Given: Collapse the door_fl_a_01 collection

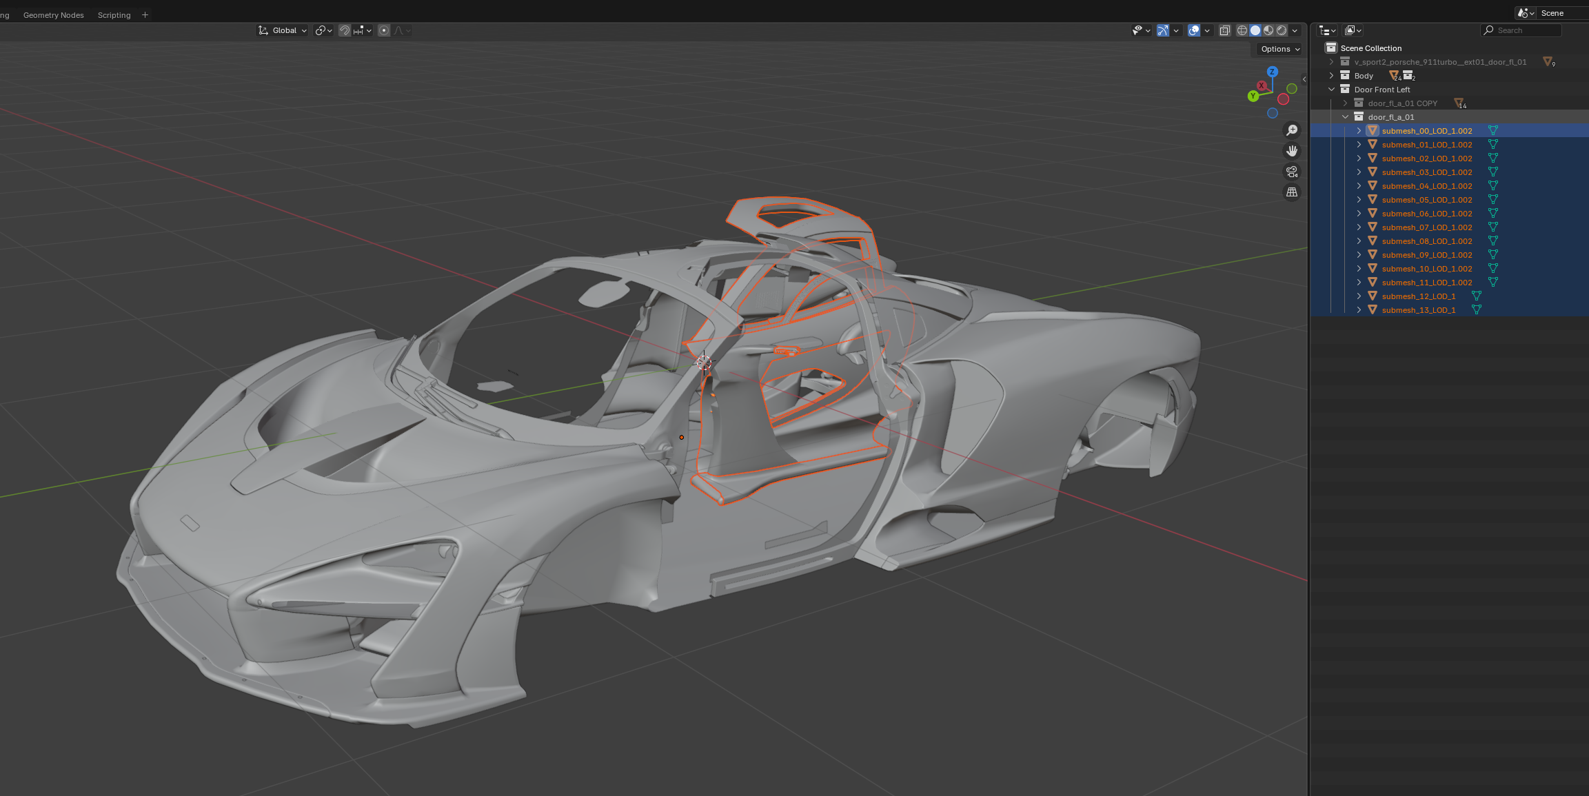Looking at the screenshot, I should (1345, 117).
